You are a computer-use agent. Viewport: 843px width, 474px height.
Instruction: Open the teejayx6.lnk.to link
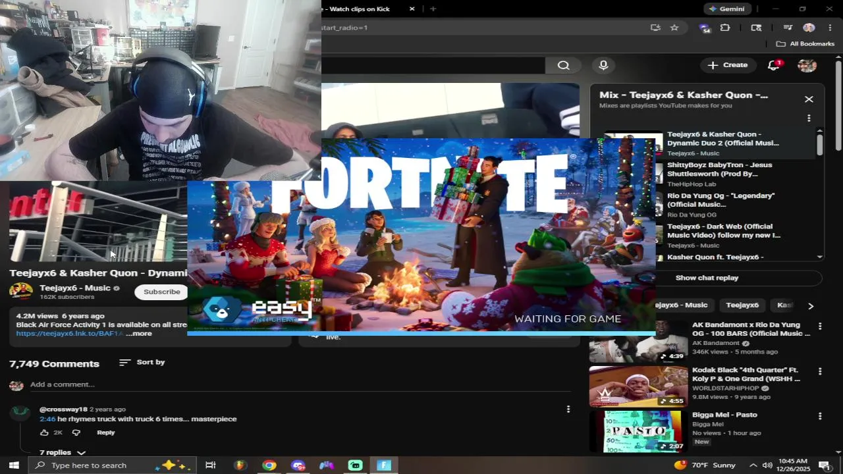pyautogui.click(x=70, y=333)
